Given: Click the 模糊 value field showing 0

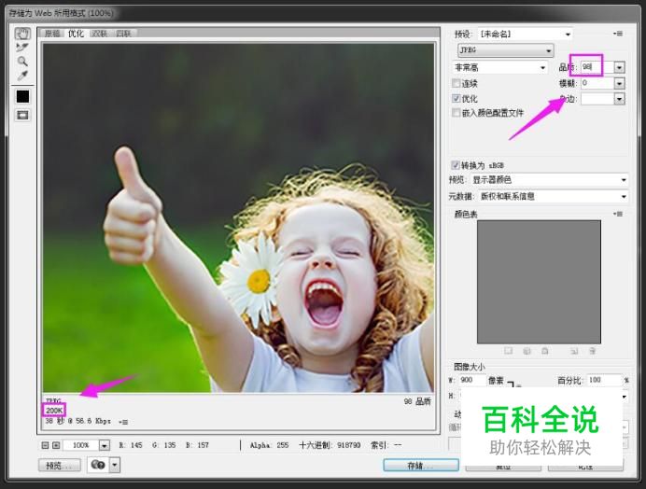Looking at the screenshot, I should 597,83.
